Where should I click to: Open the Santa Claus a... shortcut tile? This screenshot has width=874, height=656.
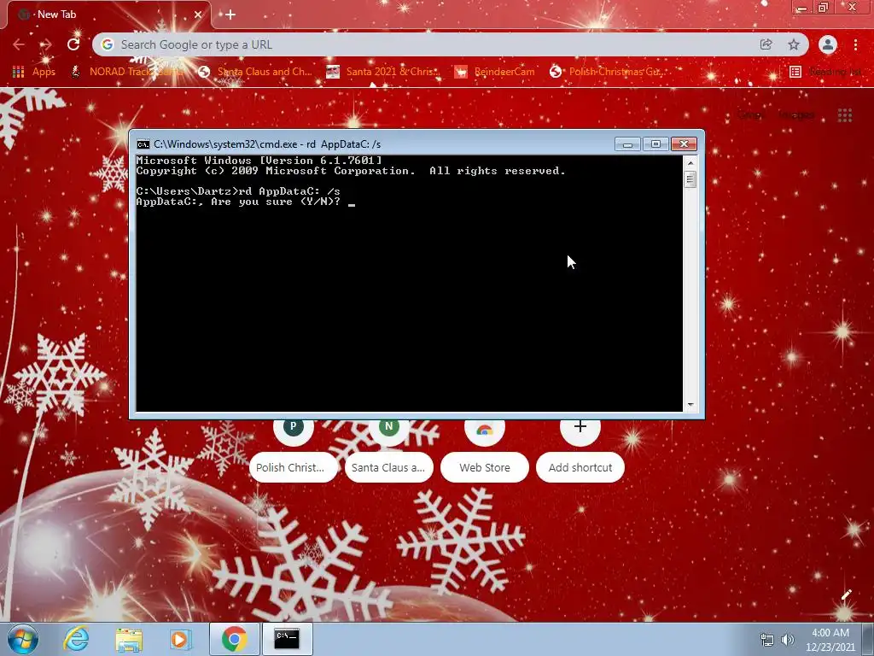click(388, 451)
